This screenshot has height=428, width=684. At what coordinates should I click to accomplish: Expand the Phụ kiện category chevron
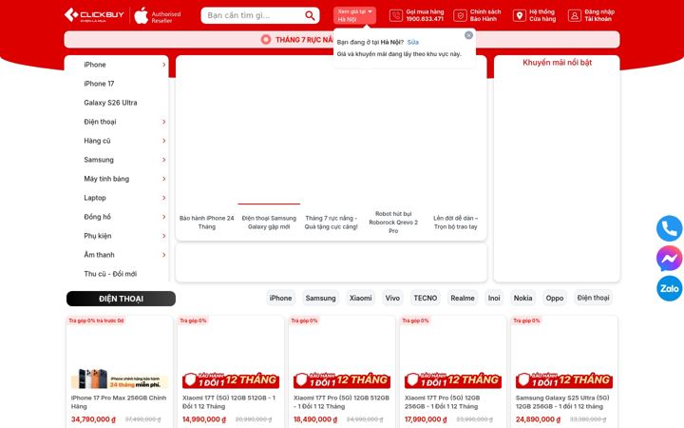coord(164,236)
